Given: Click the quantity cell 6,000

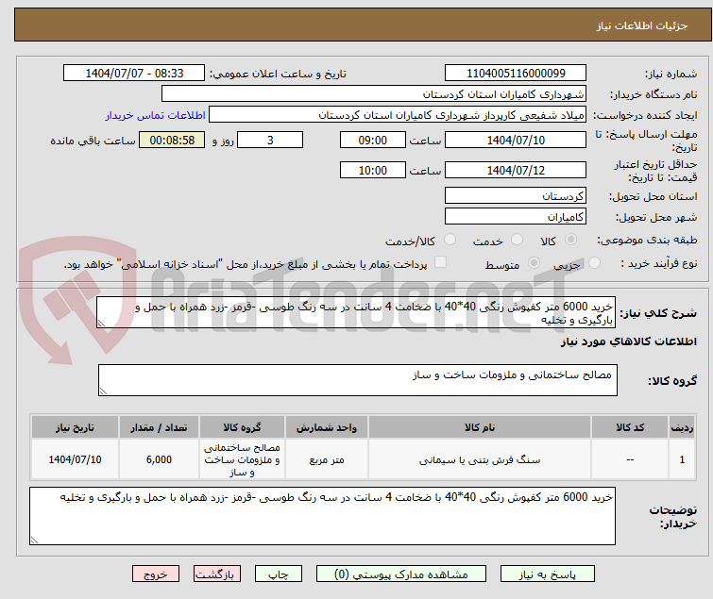Looking at the screenshot, I should point(159,459).
